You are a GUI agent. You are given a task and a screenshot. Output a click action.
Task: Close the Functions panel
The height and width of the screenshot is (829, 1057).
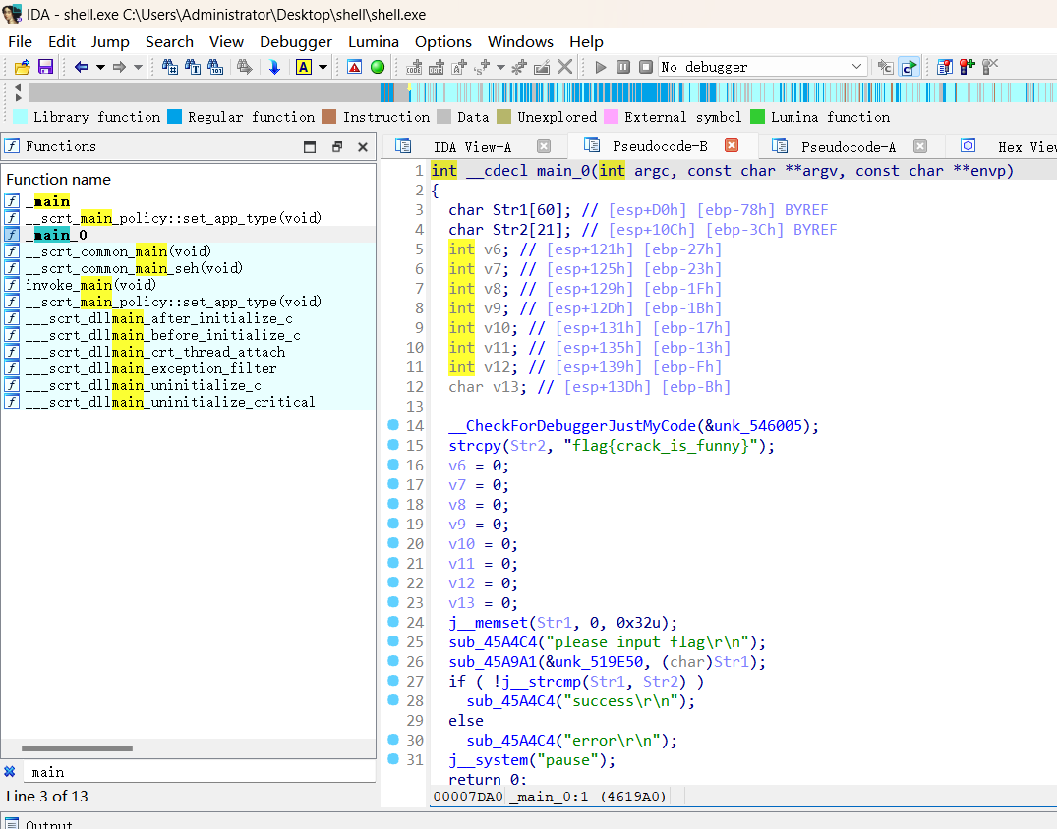(x=363, y=146)
